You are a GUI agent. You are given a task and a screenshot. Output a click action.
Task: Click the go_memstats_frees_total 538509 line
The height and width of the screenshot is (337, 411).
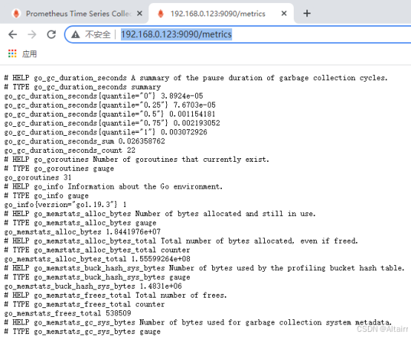[68, 313]
